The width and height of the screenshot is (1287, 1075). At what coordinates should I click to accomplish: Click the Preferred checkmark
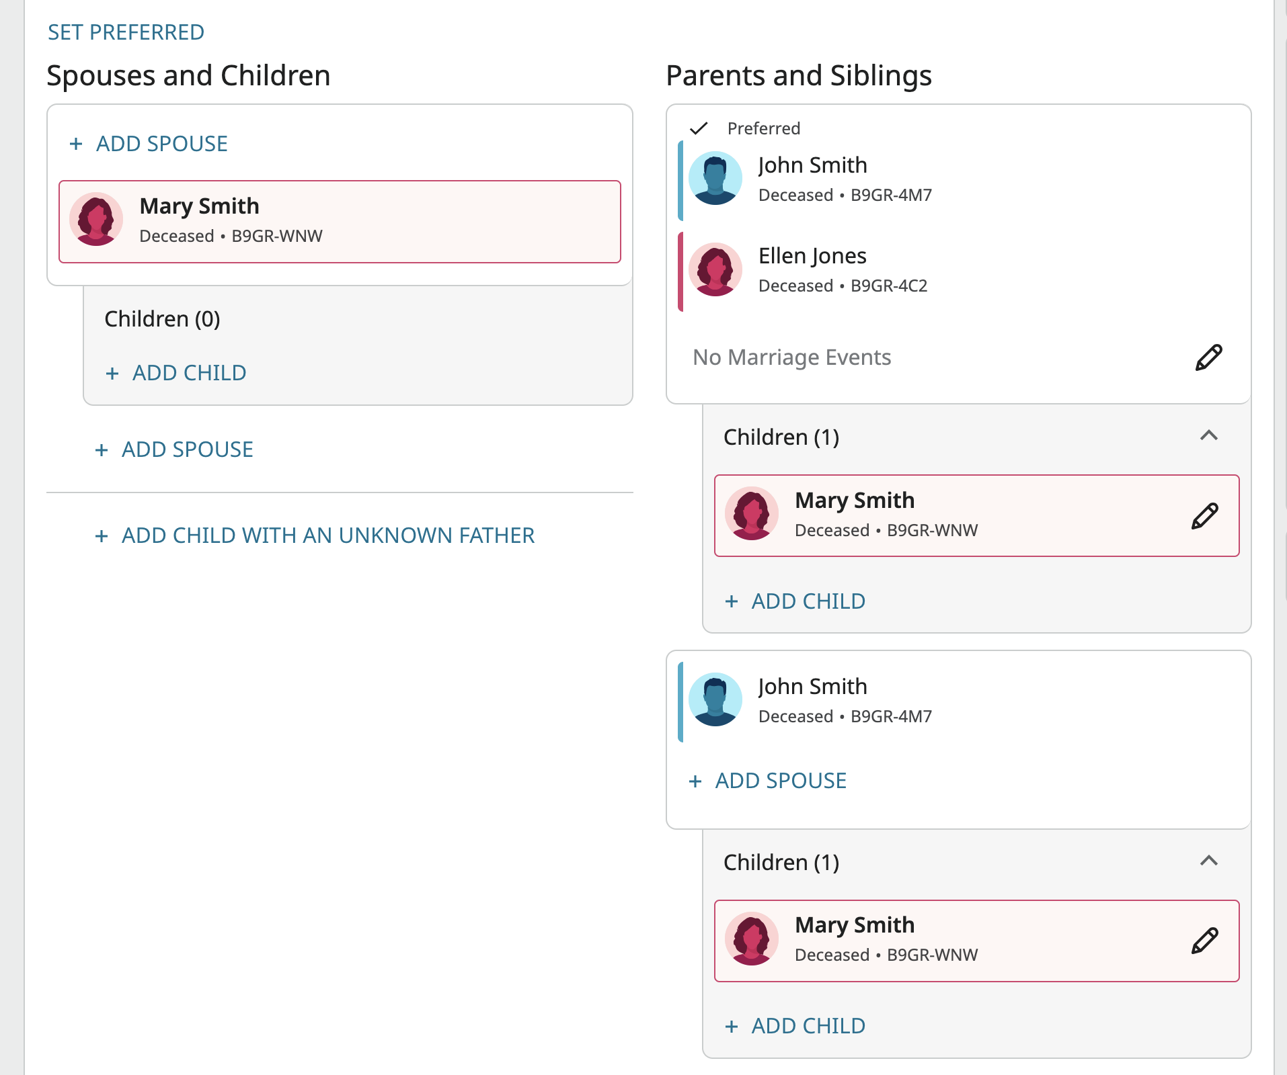coord(699,128)
